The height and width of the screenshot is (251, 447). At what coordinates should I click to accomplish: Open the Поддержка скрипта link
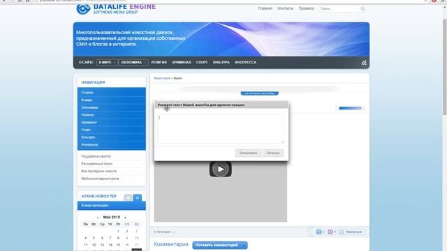coord(96,156)
